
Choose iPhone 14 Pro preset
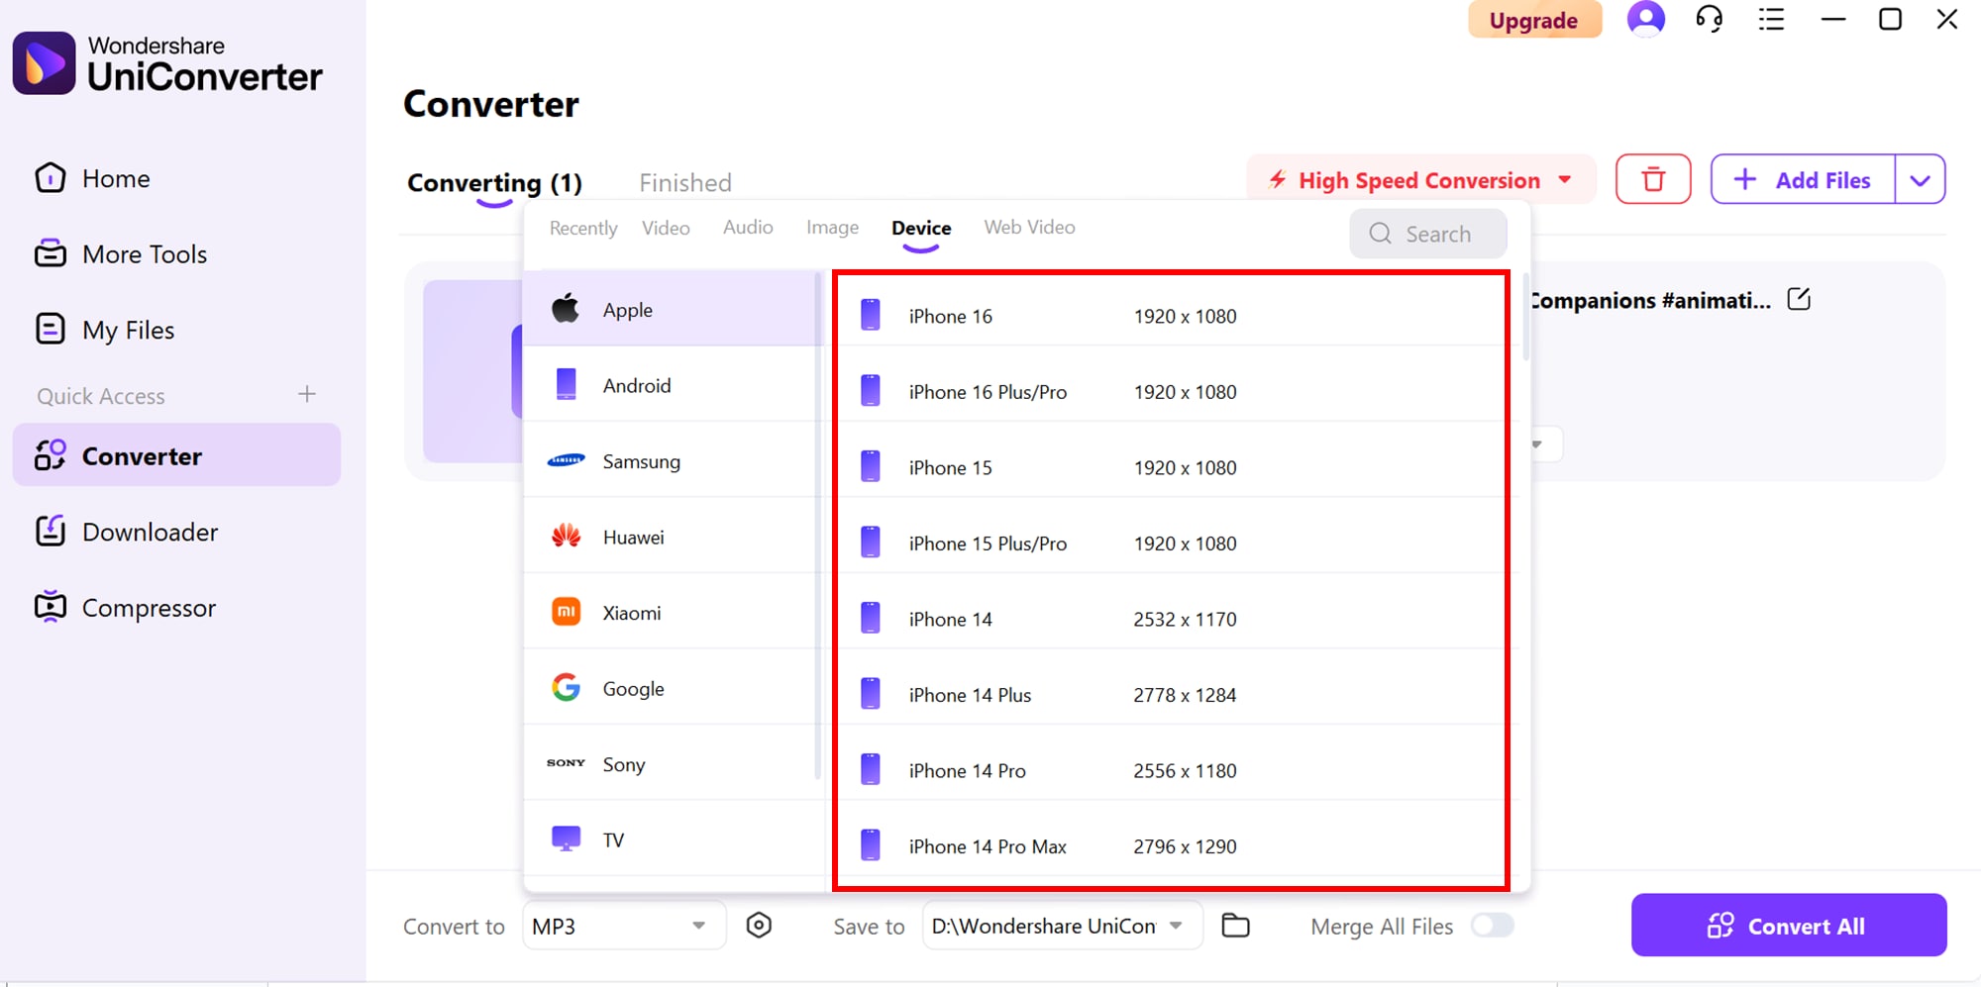click(1172, 770)
